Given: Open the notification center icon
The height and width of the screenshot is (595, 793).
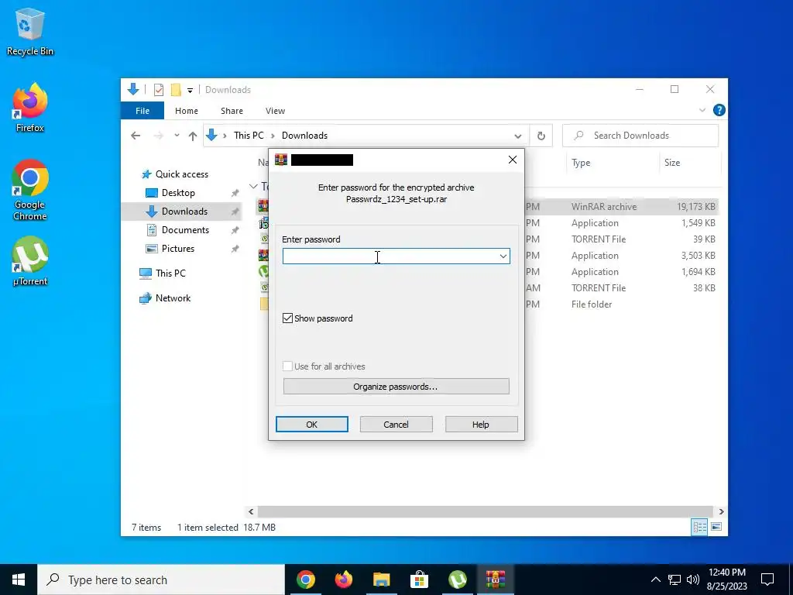Looking at the screenshot, I should (767, 580).
